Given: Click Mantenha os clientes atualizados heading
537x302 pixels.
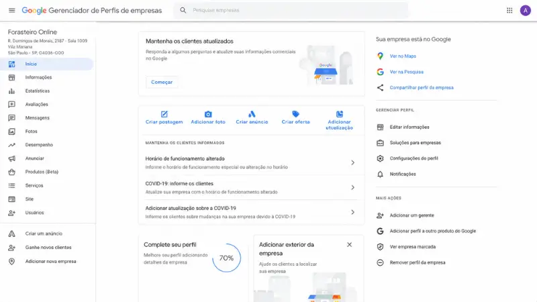Looking at the screenshot, I should [x=189, y=41].
